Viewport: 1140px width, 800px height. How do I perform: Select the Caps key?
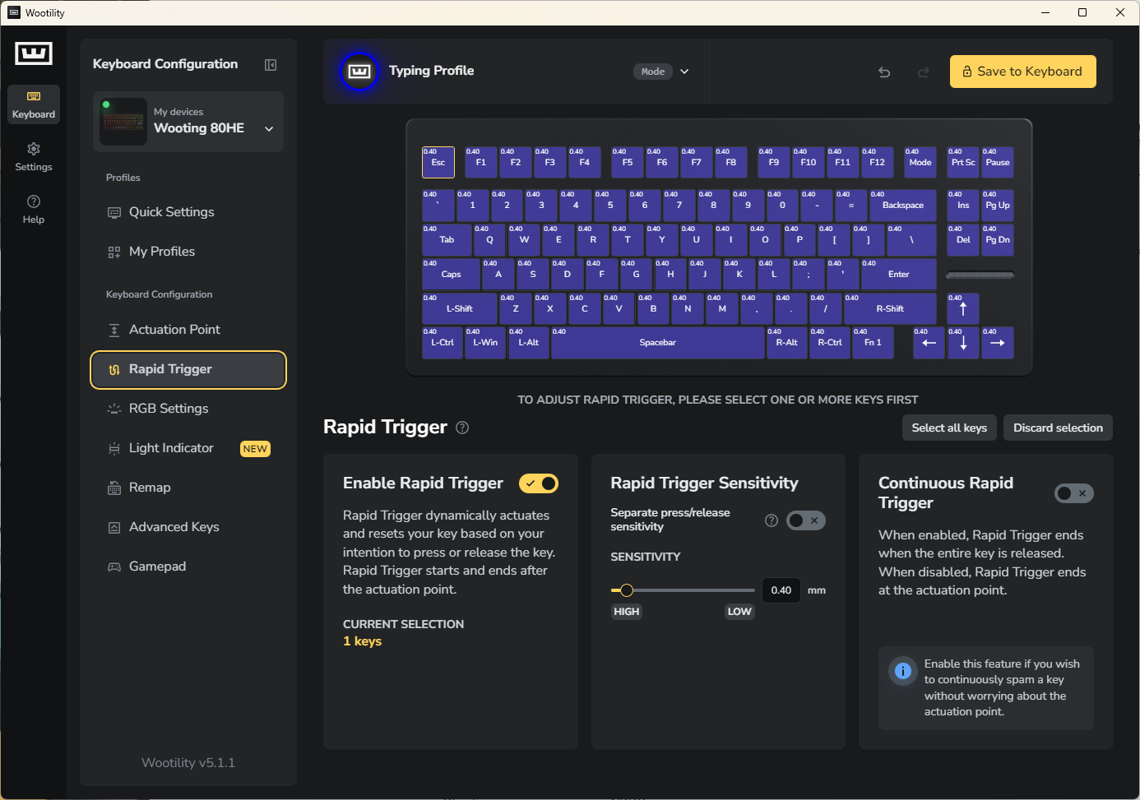point(452,274)
